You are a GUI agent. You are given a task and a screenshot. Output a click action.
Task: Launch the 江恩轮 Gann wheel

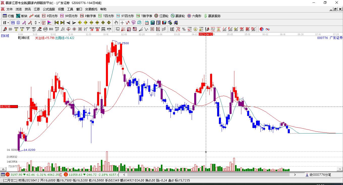(161, 16)
